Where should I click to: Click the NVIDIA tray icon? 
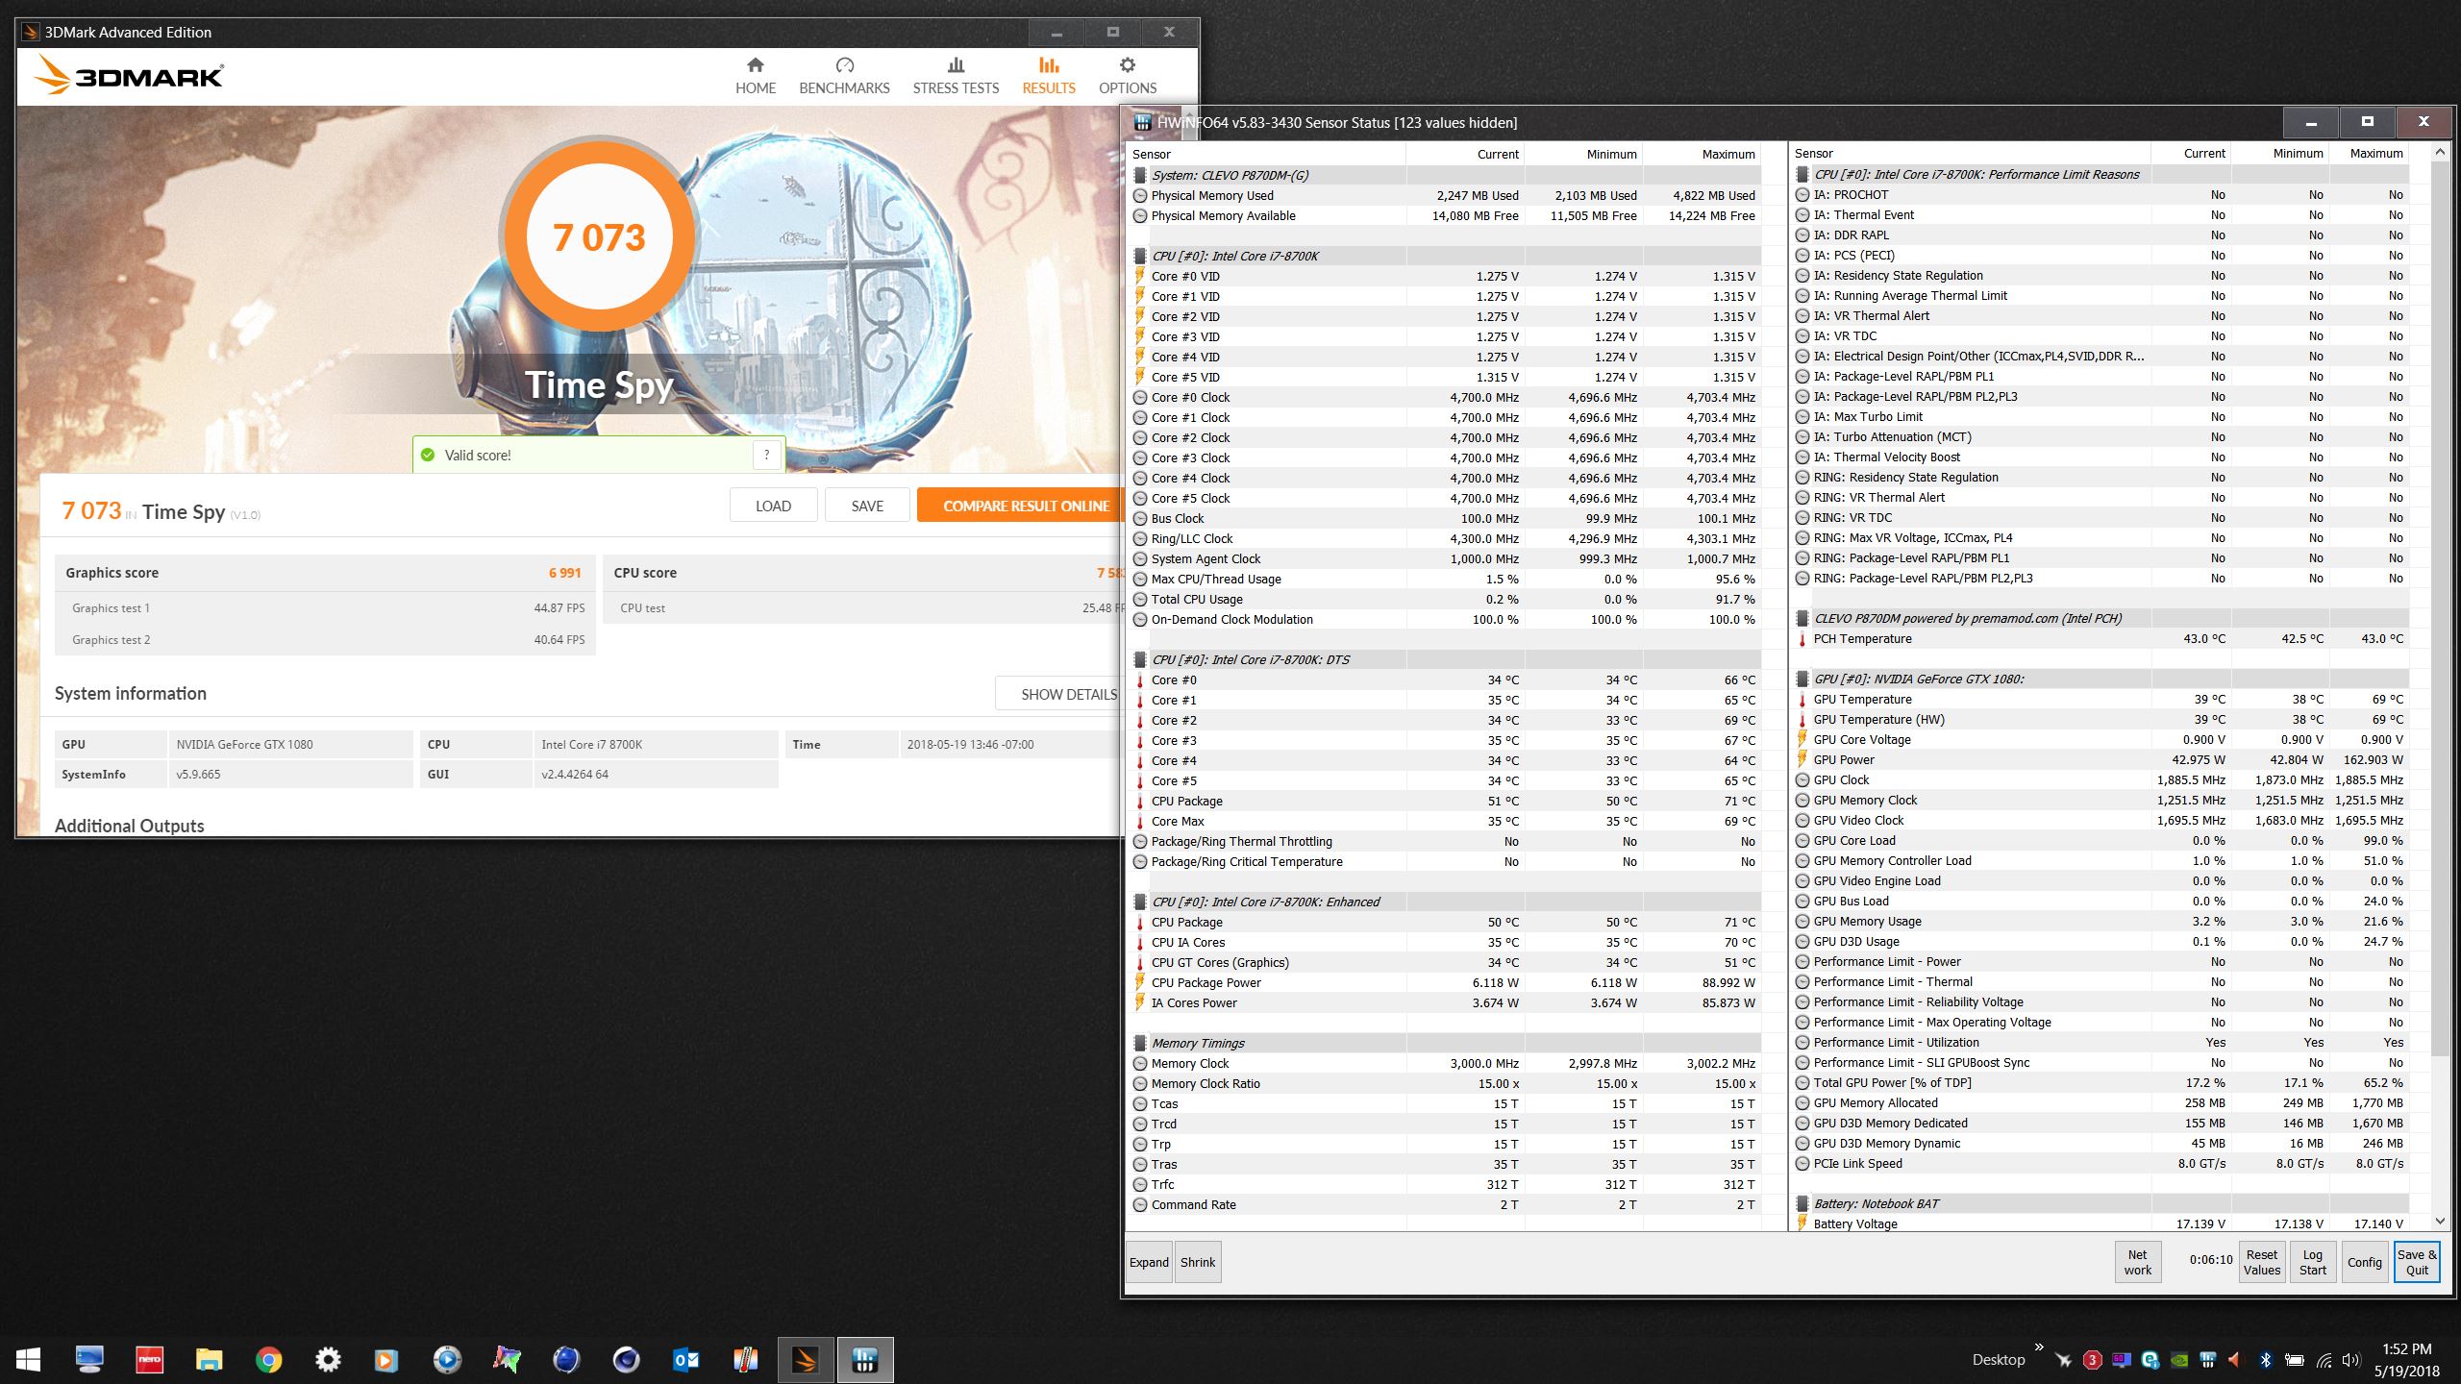(2179, 1360)
